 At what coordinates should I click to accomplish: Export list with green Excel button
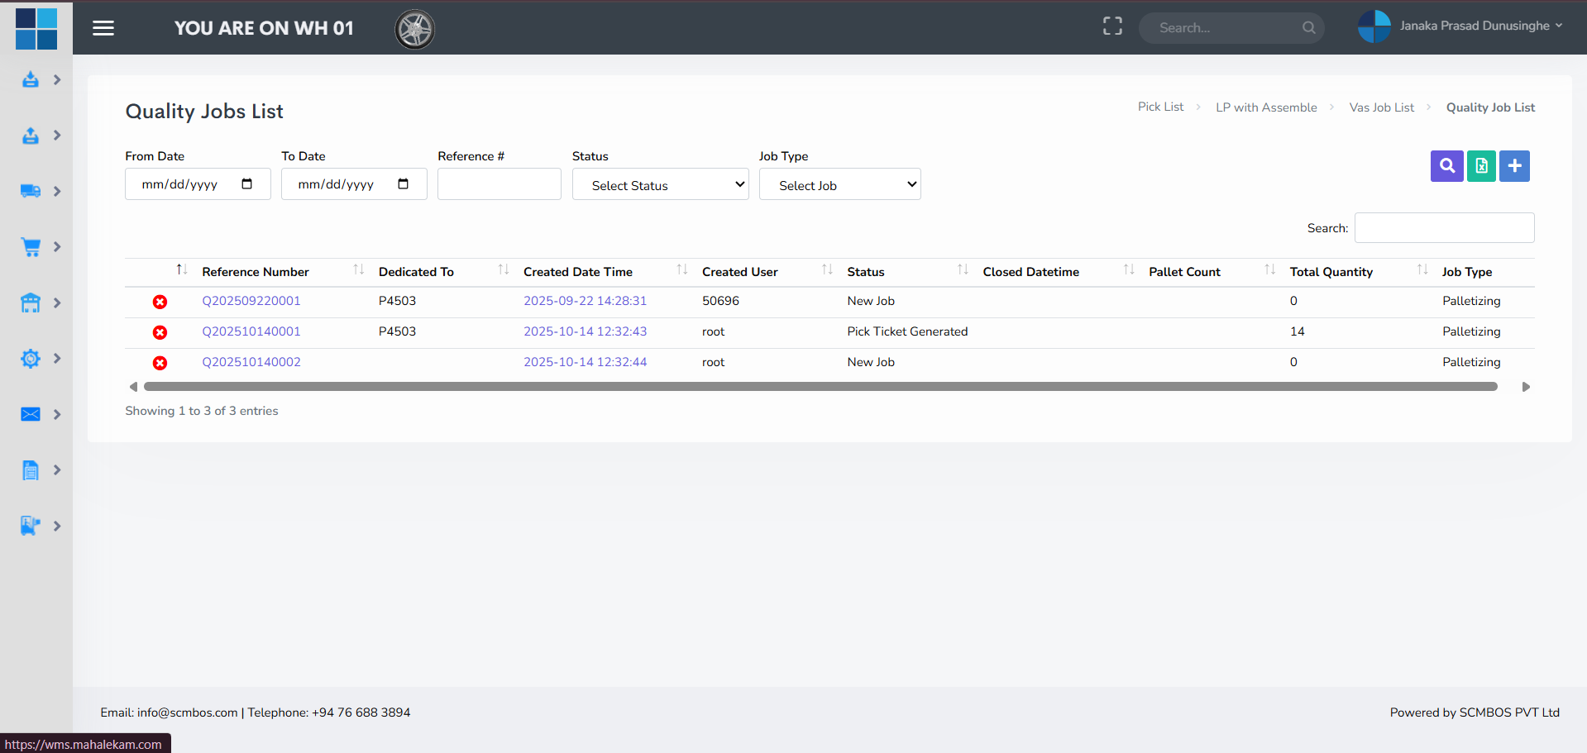click(1481, 166)
